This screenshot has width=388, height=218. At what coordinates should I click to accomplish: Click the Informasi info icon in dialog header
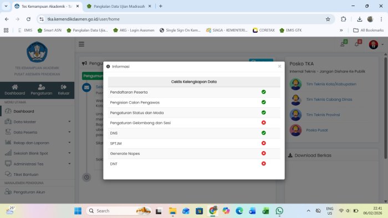pos(108,66)
